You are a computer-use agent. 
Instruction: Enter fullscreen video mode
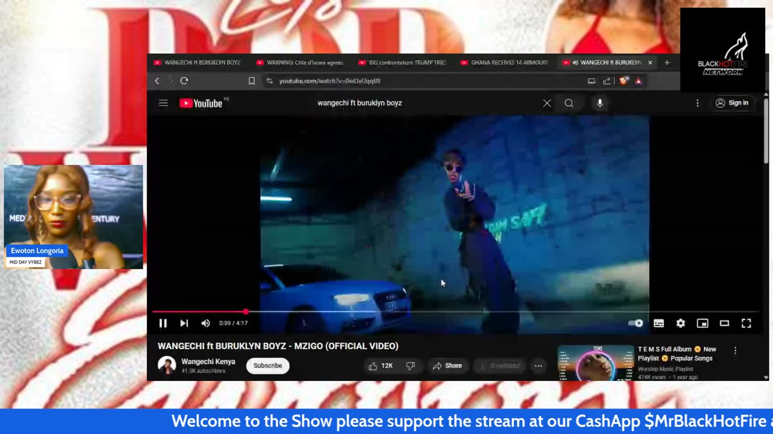coord(746,323)
